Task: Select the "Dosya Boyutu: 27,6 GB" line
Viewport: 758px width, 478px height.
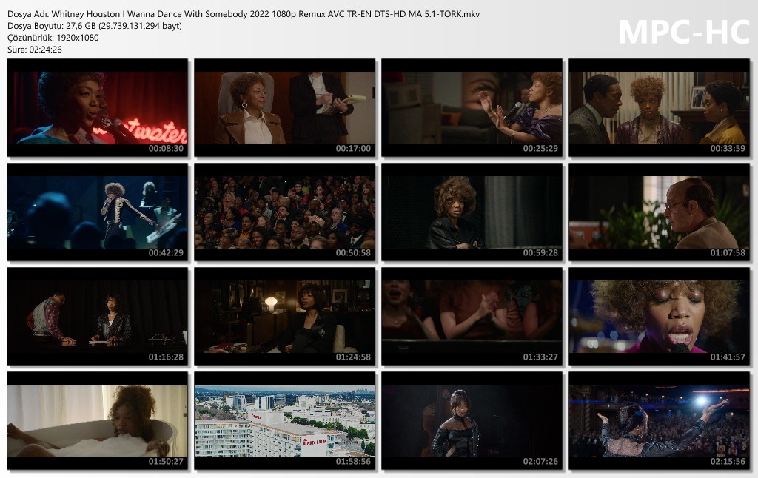Action: pyautogui.click(x=95, y=26)
